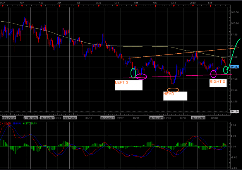Click the Dec month label
The width and height of the screenshot is (242, 170).
pos(173,3)
